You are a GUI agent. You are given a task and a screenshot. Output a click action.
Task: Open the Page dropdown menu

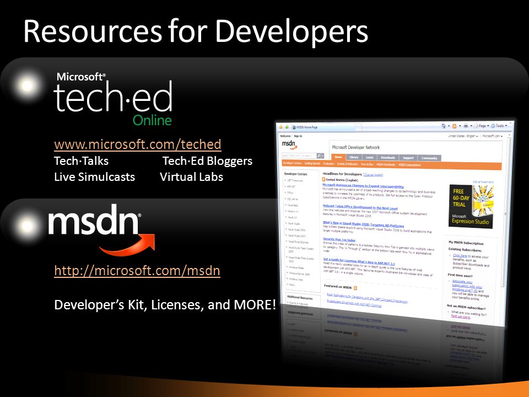pyautogui.click(x=482, y=126)
